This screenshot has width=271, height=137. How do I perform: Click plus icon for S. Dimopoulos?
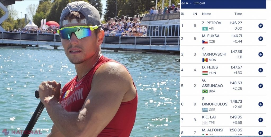tap(261, 104)
